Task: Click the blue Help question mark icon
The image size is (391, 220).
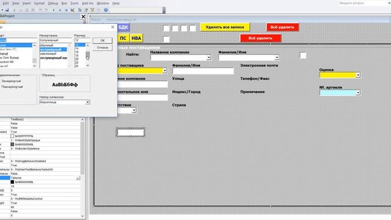Action: [x=106, y=10]
